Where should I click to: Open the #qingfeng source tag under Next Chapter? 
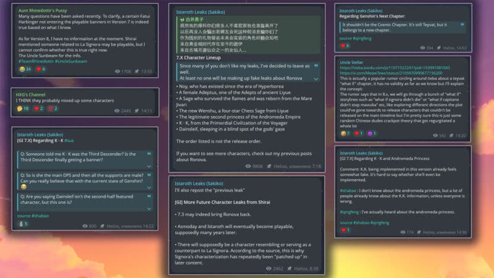[x=362, y=38]
